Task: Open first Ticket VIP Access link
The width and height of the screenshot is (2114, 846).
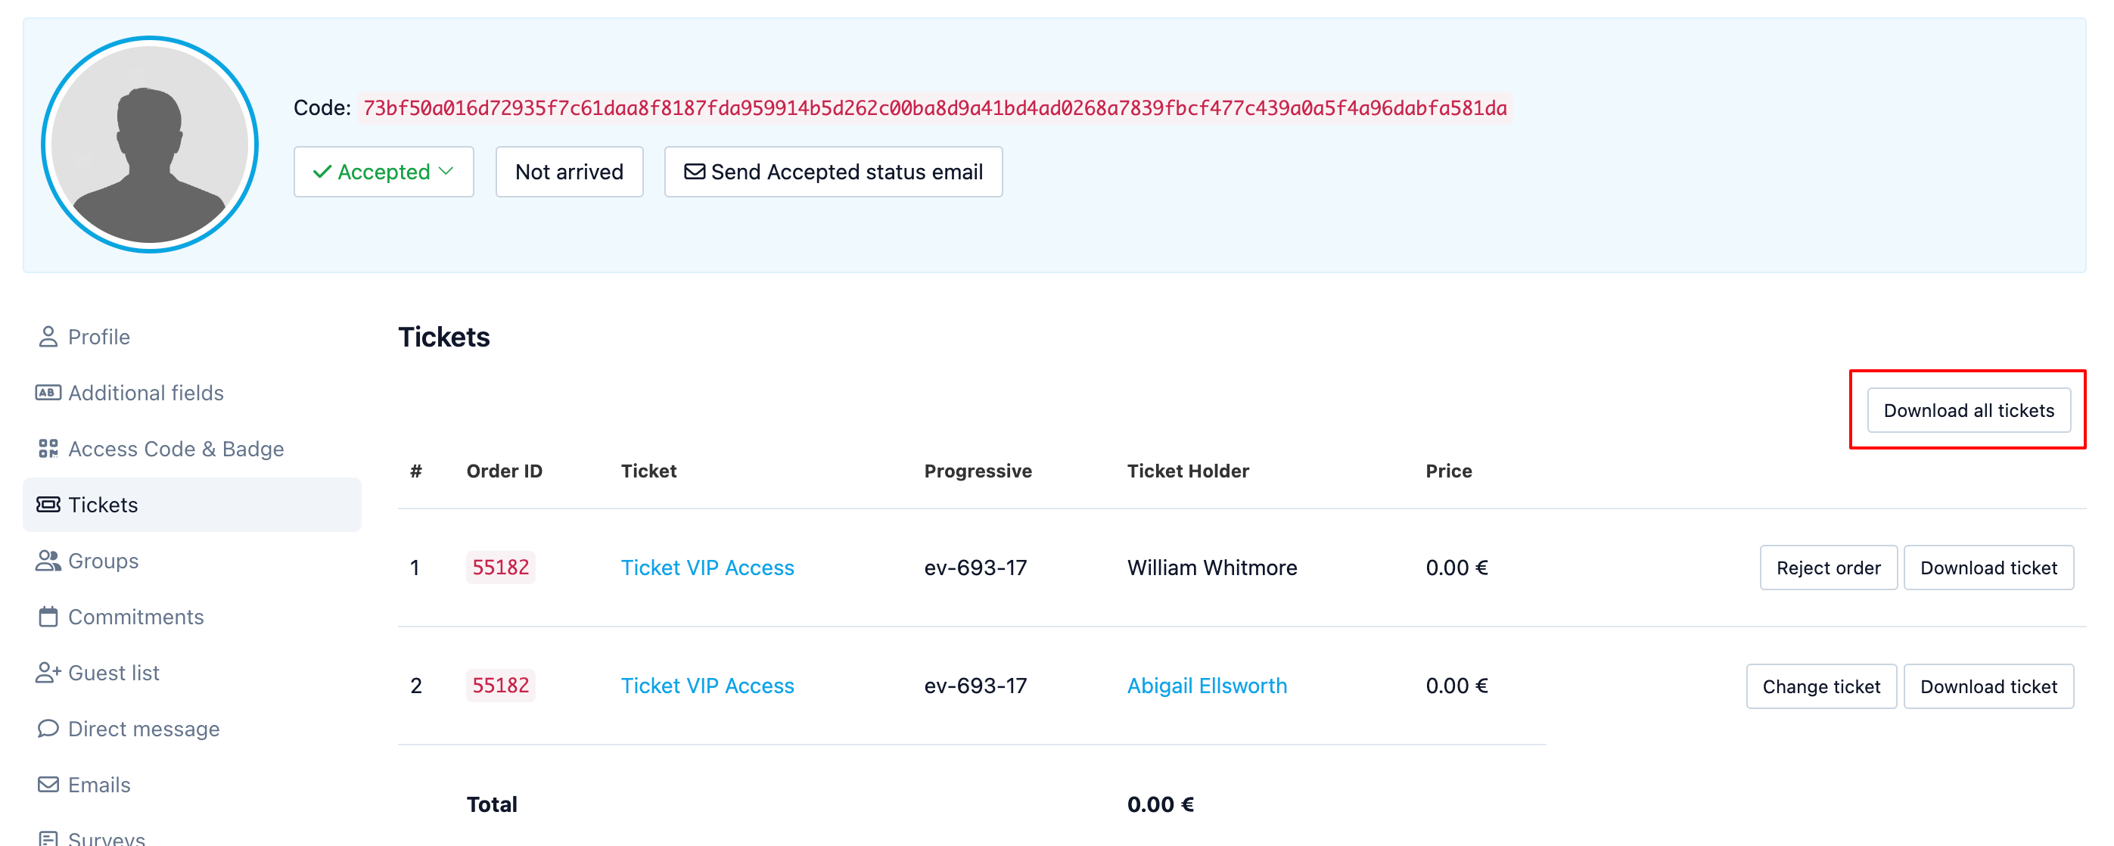Action: click(707, 568)
